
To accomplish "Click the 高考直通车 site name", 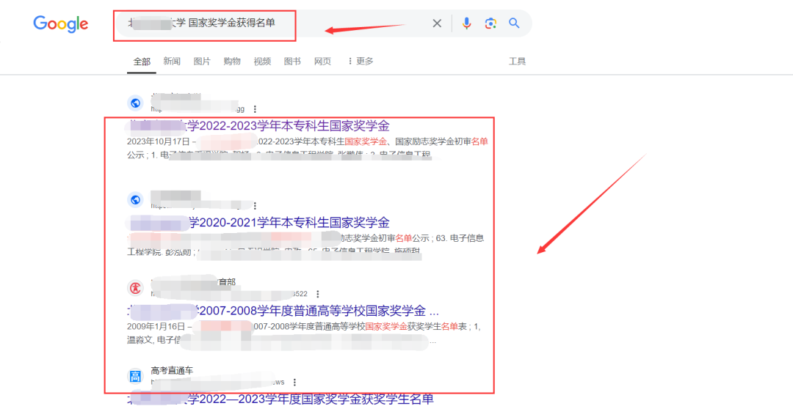I will pos(172,371).
